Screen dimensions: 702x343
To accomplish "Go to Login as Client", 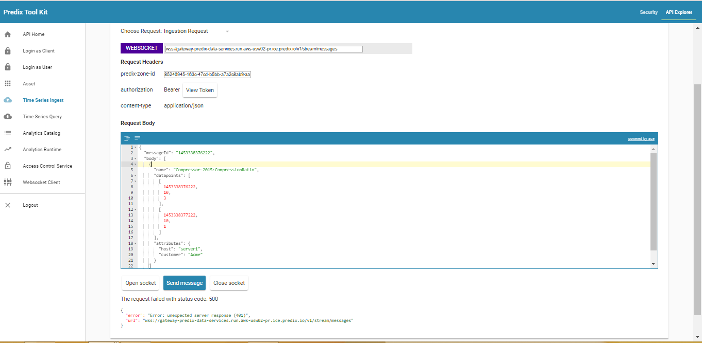I will pyautogui.click(x=39, y=51).
